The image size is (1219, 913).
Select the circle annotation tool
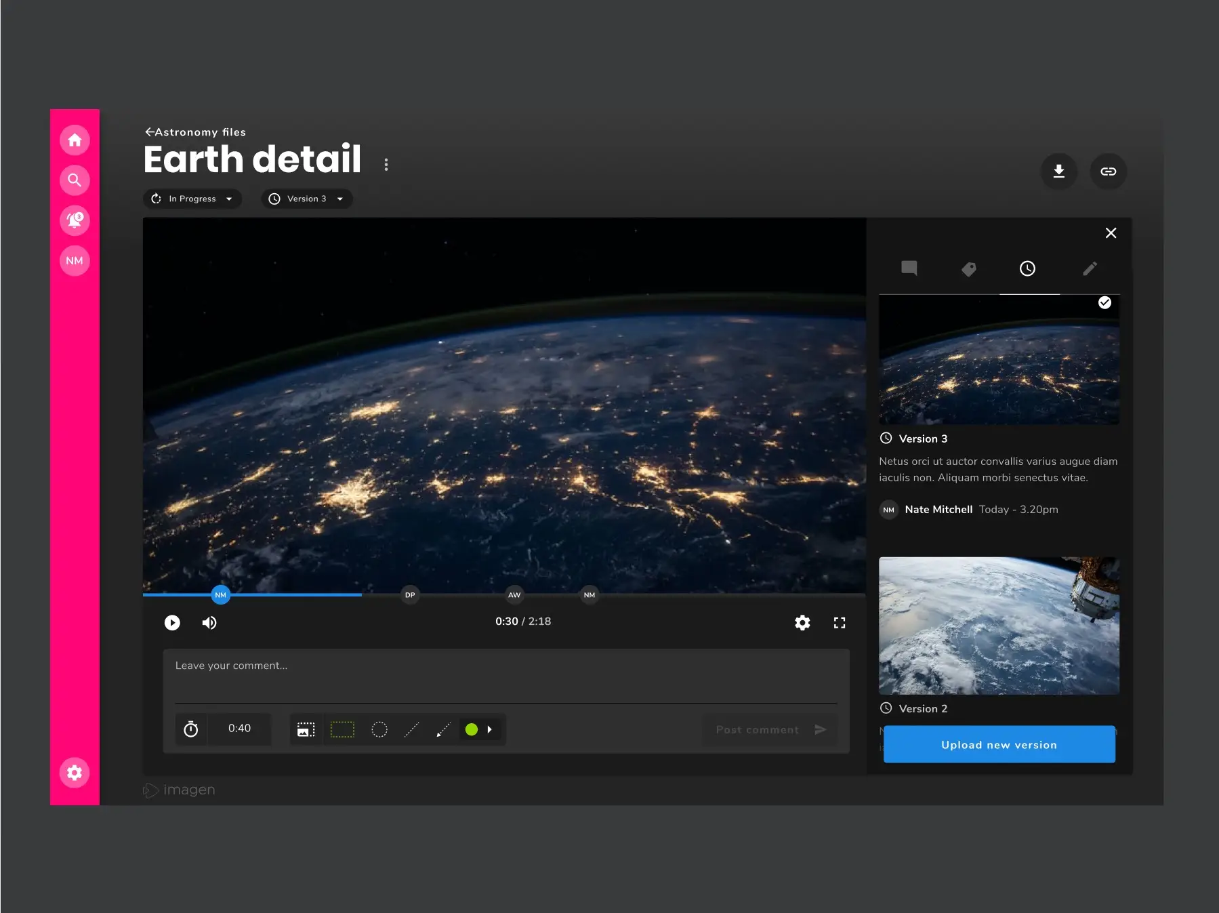(379, 729)
